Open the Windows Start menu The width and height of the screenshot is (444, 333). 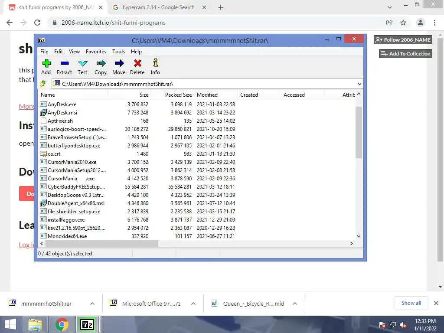click(x=10, y=324)
